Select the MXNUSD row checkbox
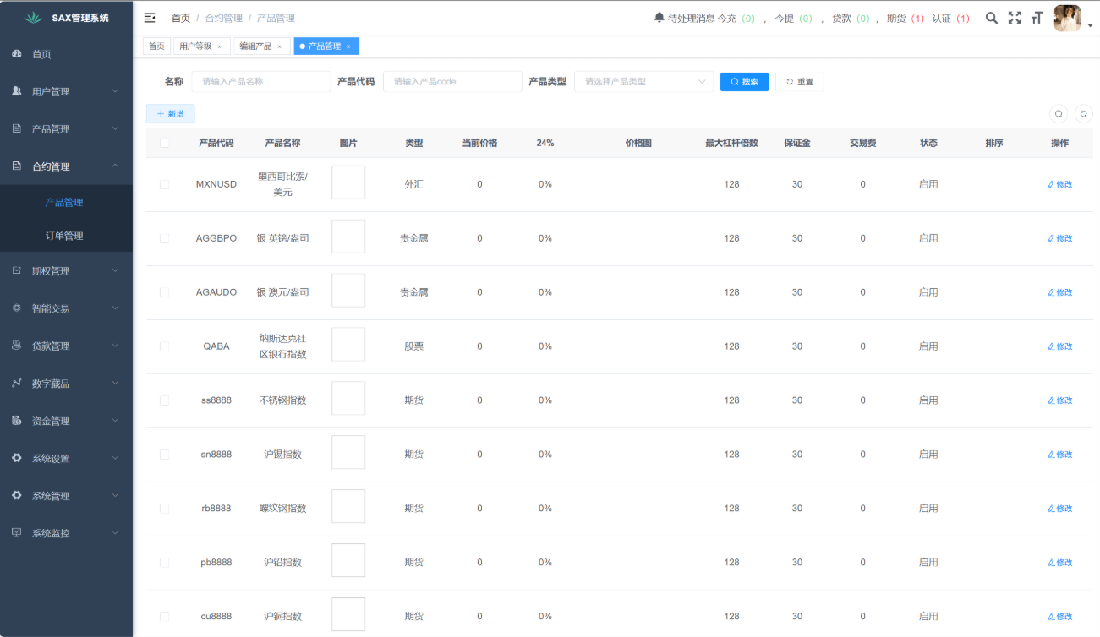Screen dimensions: 1100x637 [x=164, y=184]
